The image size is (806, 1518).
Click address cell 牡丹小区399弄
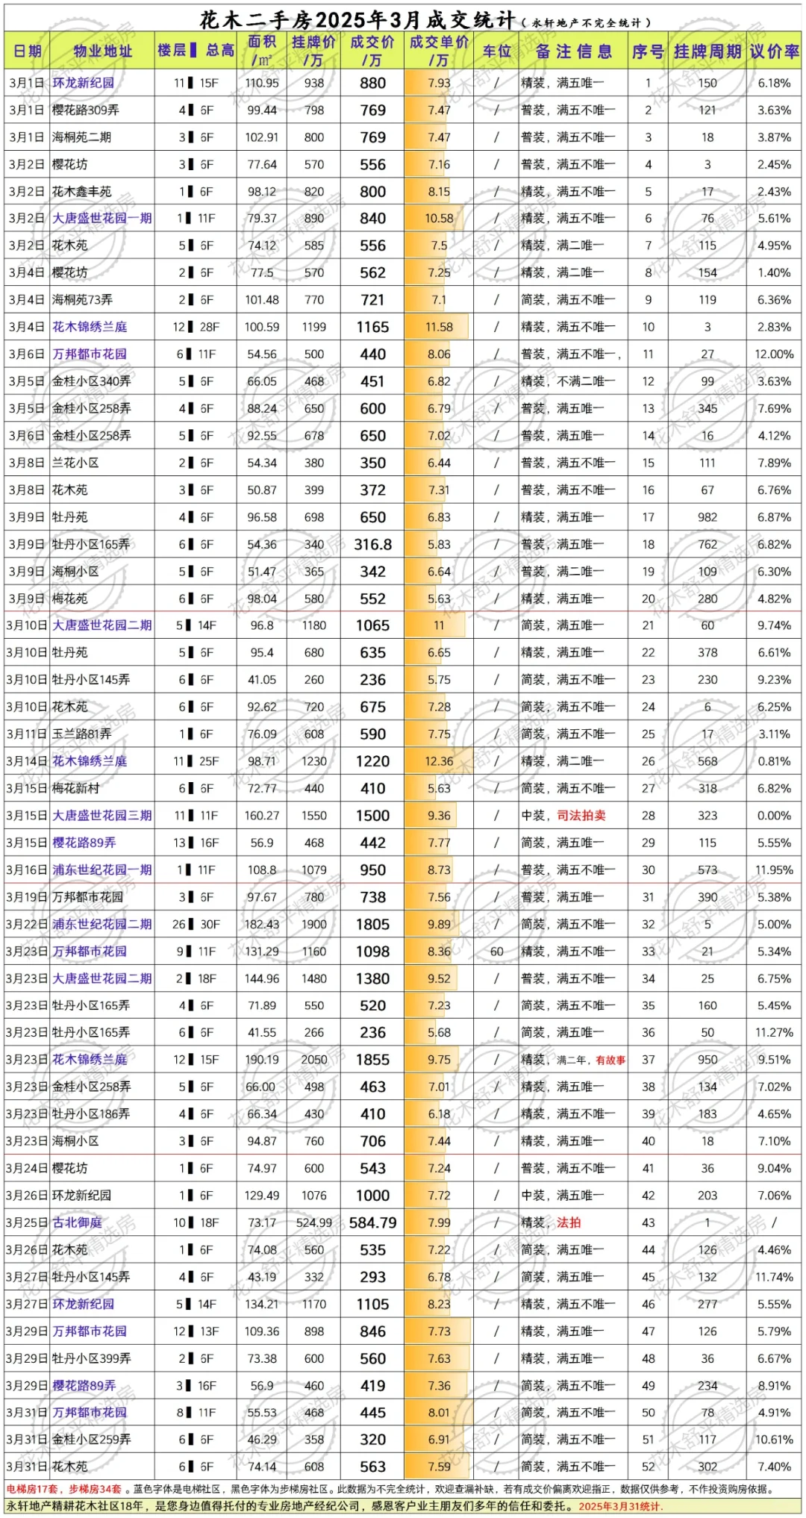(91, 1358)
